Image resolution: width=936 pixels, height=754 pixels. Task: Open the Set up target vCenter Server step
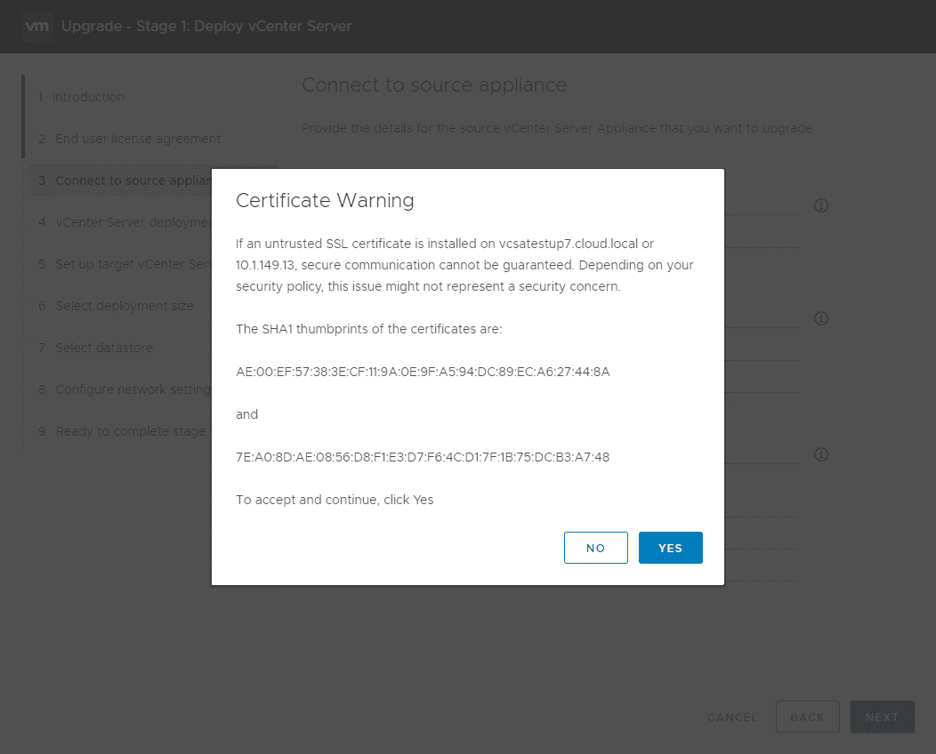pos(125,264)
